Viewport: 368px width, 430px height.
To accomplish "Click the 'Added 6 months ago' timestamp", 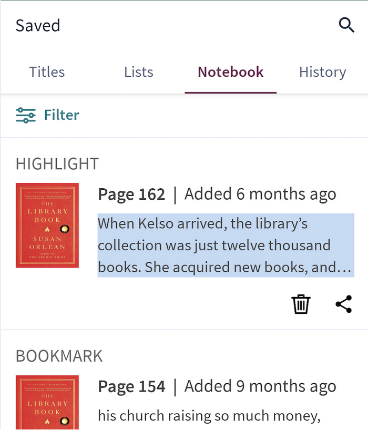I will point(260,194).
